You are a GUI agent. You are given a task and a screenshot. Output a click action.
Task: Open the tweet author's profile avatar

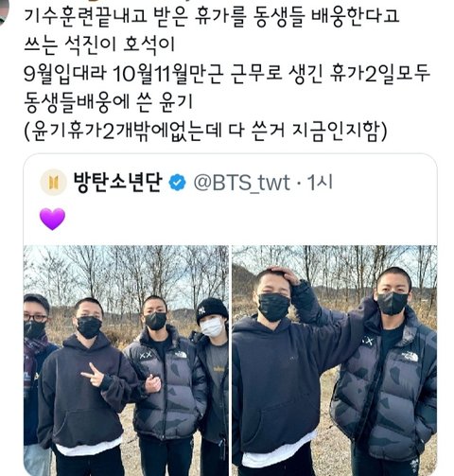4,12
